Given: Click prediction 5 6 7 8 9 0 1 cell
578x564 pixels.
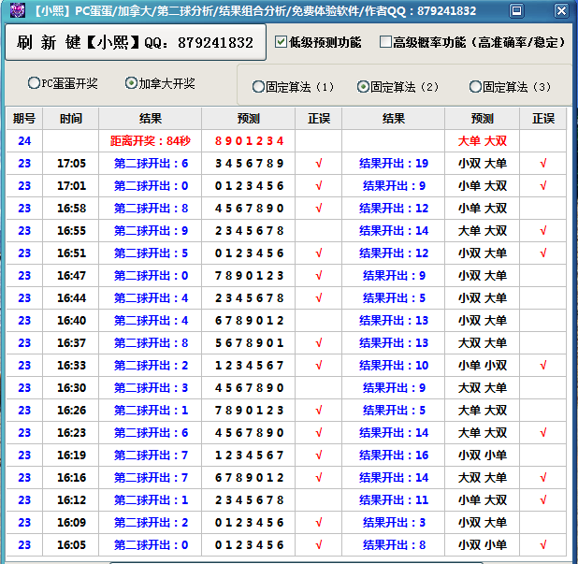Looking at the screenshot, I should [x=249, y=343].
